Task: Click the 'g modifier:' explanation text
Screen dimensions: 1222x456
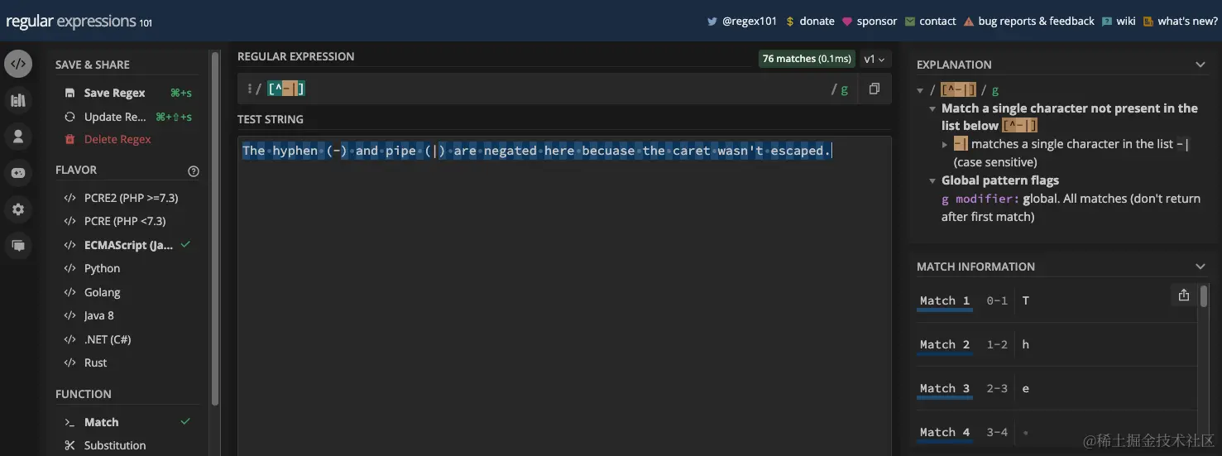Action: click(980, 199)
